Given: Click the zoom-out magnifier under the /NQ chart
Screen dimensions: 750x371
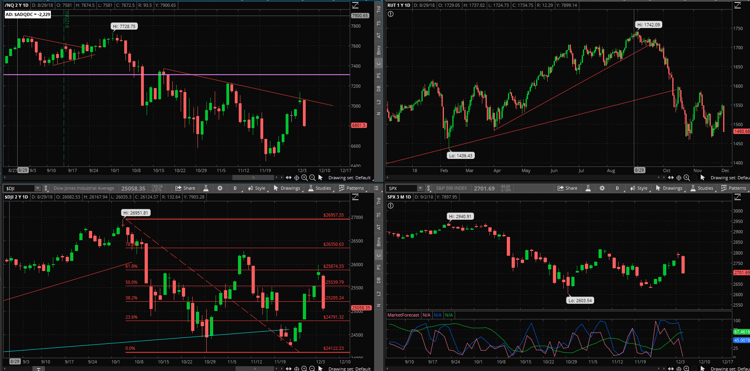Looking at the screenshot, I should pyautogui.click(x=312, y=178).
